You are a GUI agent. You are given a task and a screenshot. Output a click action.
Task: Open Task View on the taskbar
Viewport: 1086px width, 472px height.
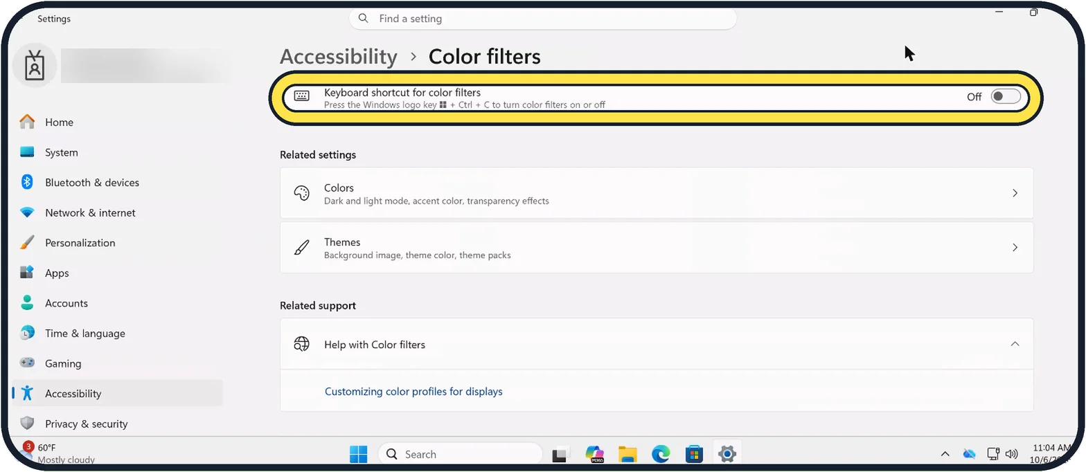[x=560, y=455]
